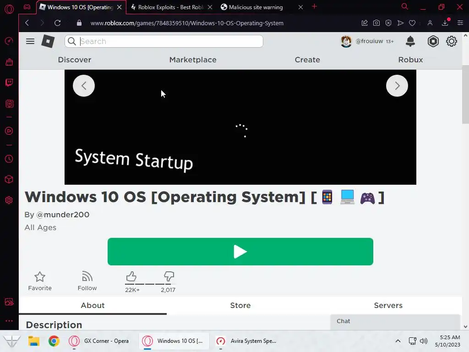
Task: Select the About tab
Action: 93,305
